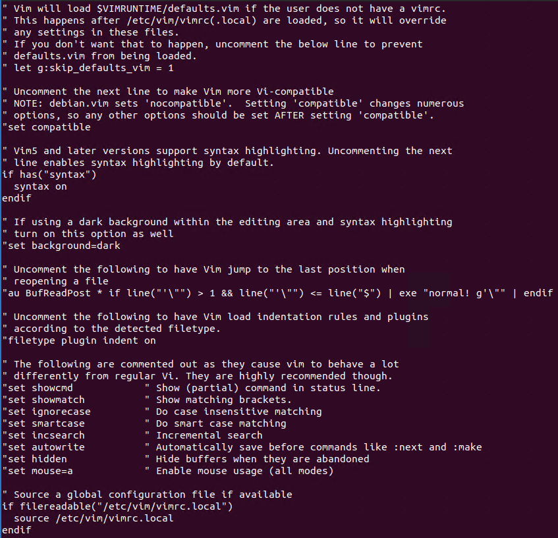558x538 pixels.
Task: Click 'if filereadable("/etc/vim/vimrc.local")' line
Action: point(117,506)
